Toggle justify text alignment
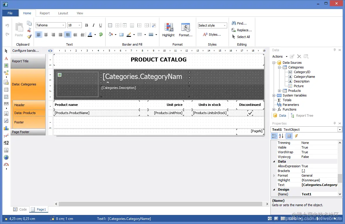Viewport: 345px width, 224px height. 60,35
